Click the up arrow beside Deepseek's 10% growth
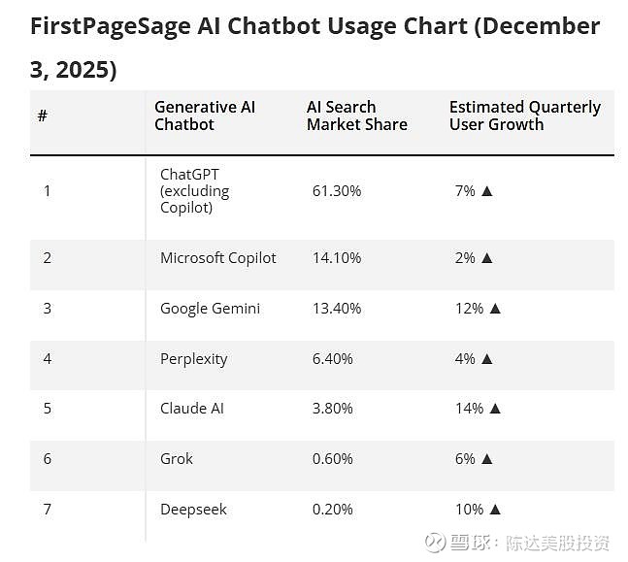This screenshot has height=562, width=628. [495, 510]
